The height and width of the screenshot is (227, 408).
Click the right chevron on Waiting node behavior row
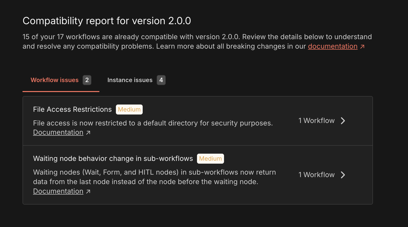pyautogui.click(x=343, y=175)
